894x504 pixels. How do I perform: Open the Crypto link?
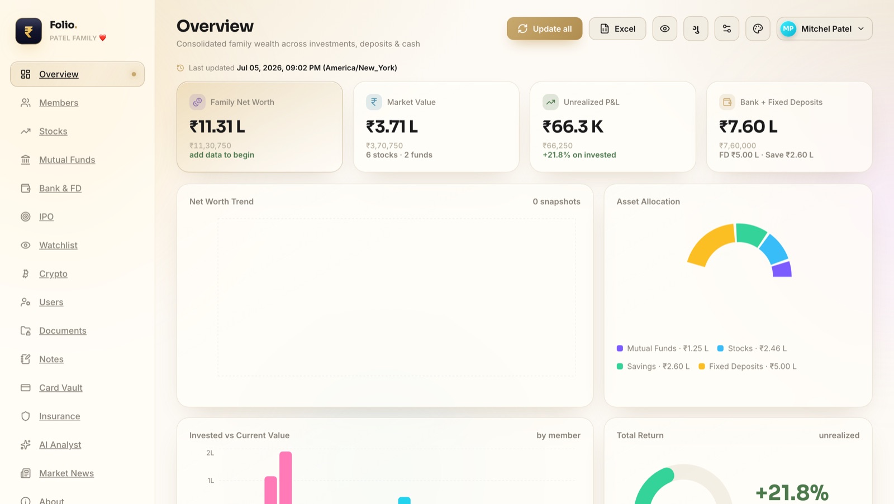tap(53, 273)
